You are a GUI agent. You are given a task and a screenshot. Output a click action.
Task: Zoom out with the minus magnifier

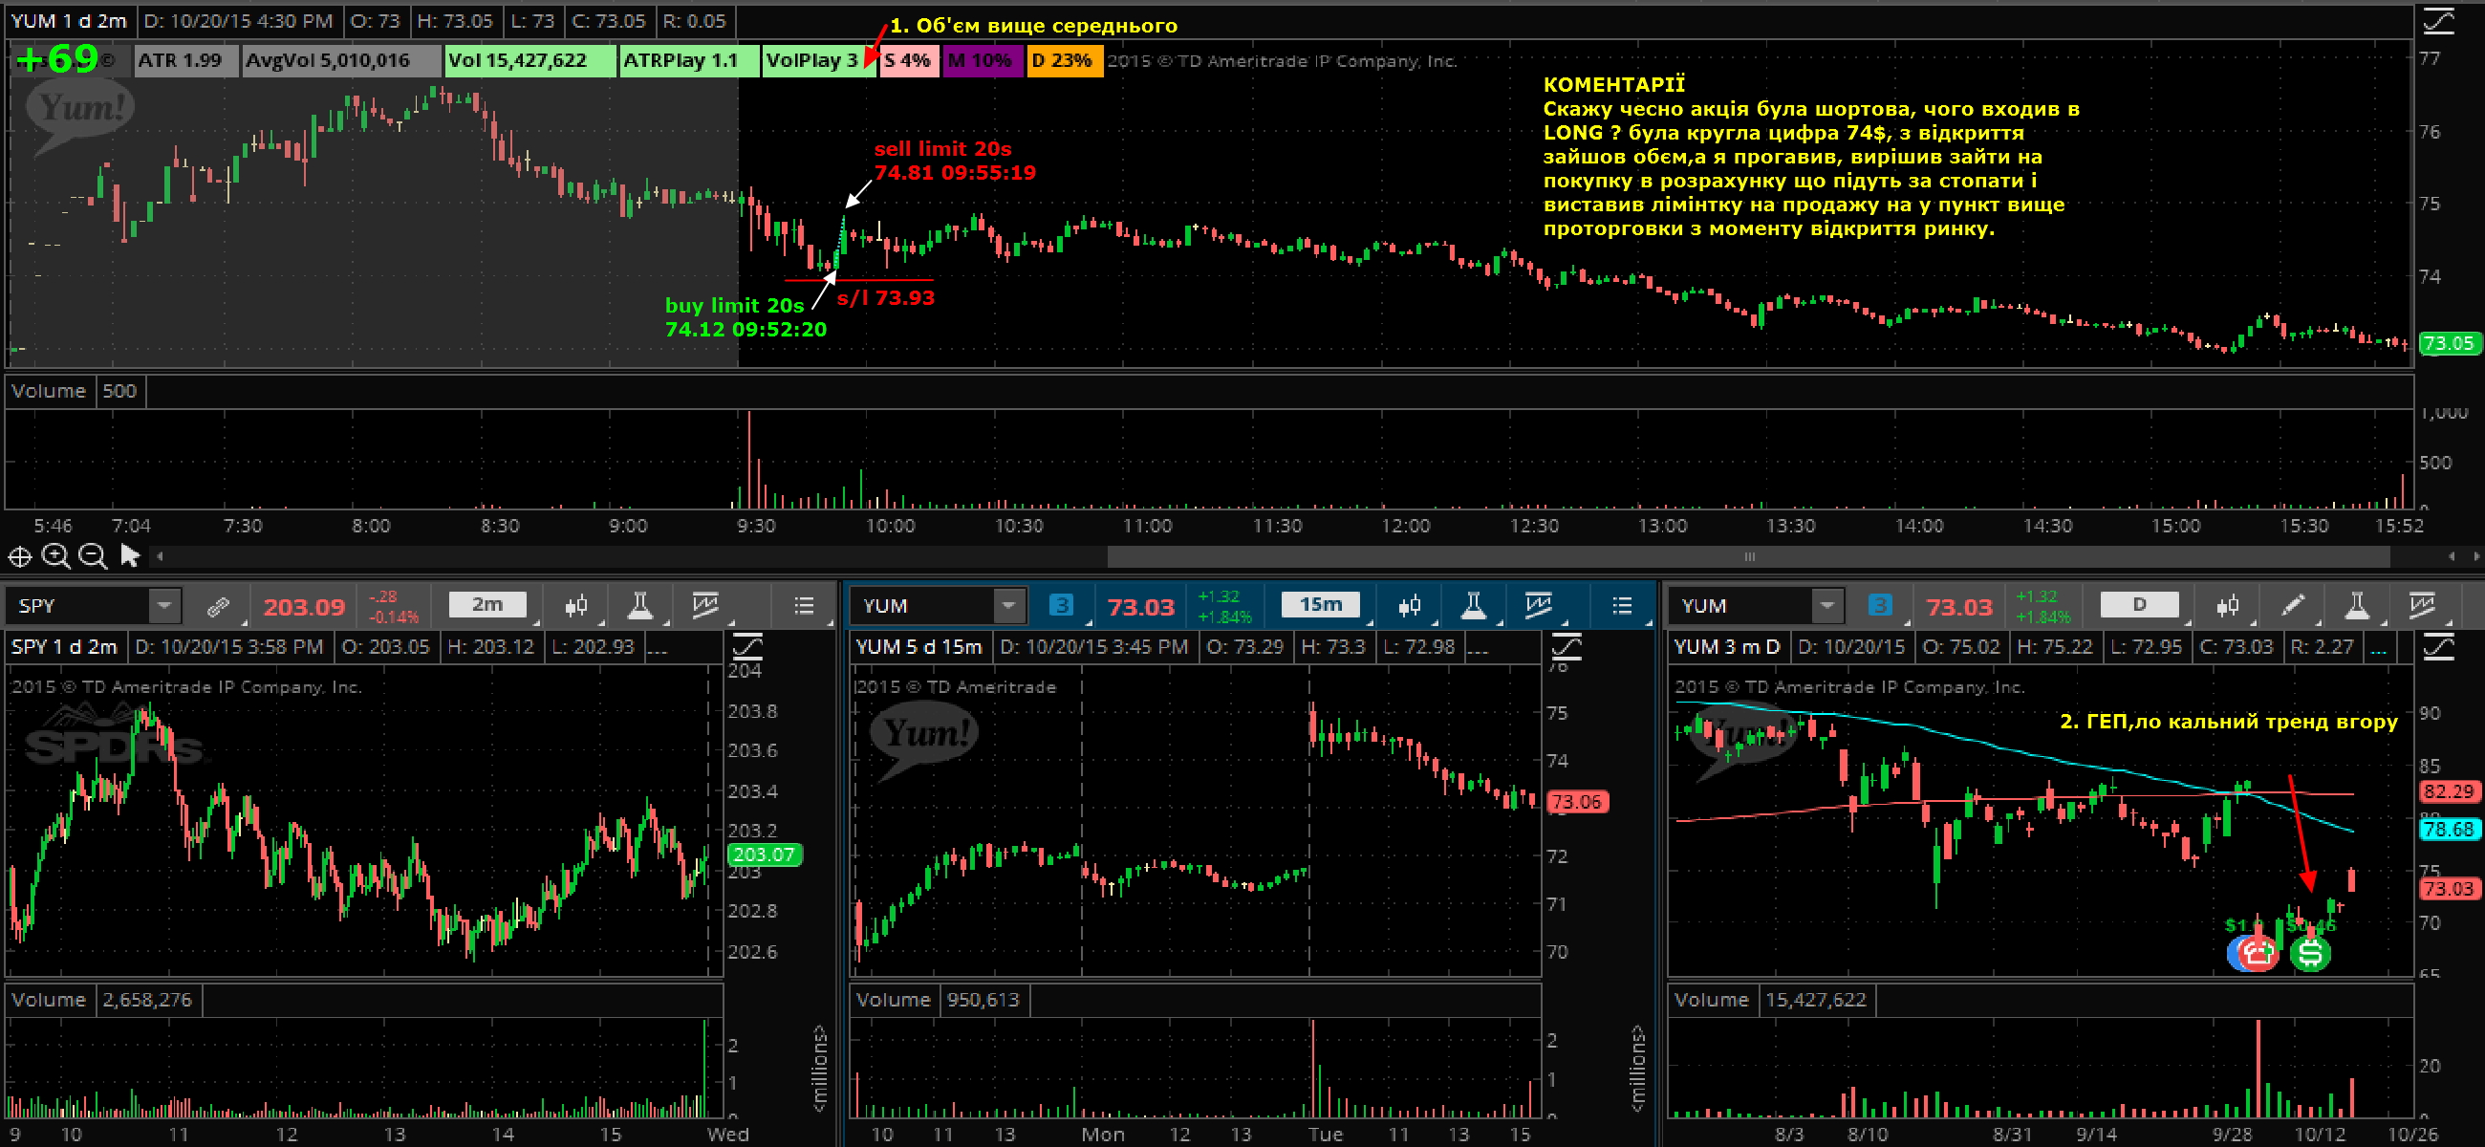(93, 556)
